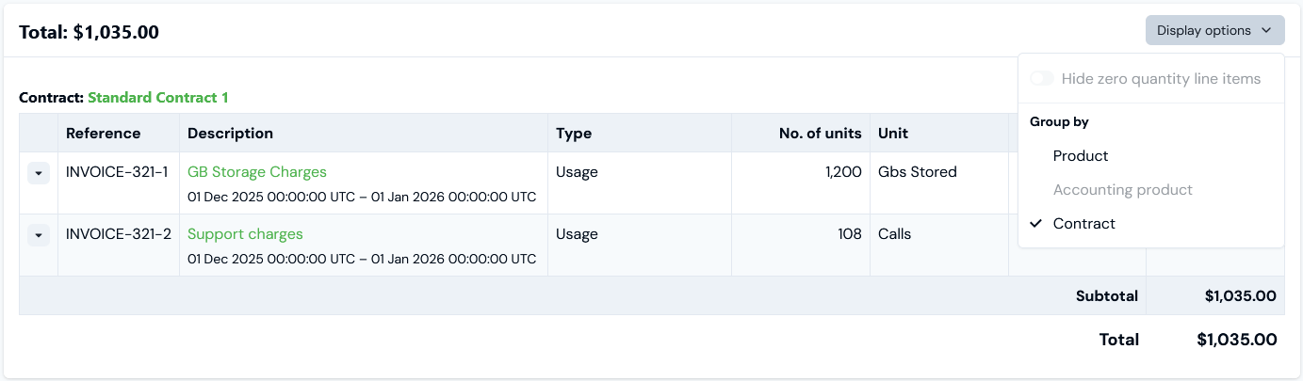Click GB Storage Charges date range text

coord(362,198)
